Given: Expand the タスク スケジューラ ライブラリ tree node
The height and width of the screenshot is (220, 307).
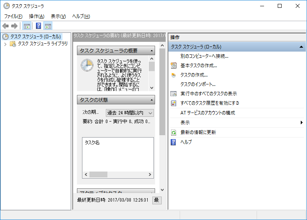Looking at the screenshot, I should [x=5, y=44].
